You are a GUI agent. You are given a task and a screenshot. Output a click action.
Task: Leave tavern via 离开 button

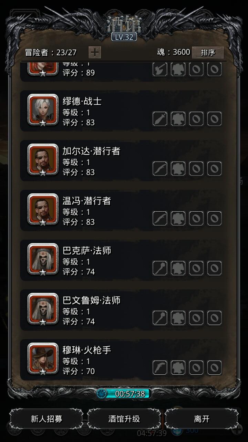tap(201, 419)
